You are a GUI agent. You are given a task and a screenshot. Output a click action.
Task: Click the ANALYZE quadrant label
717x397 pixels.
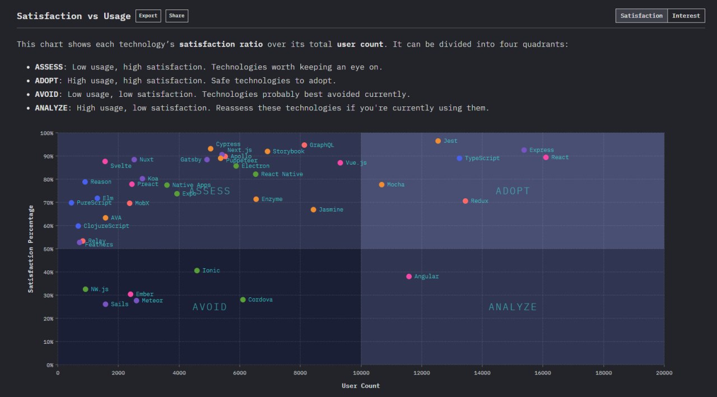[513, 307]
